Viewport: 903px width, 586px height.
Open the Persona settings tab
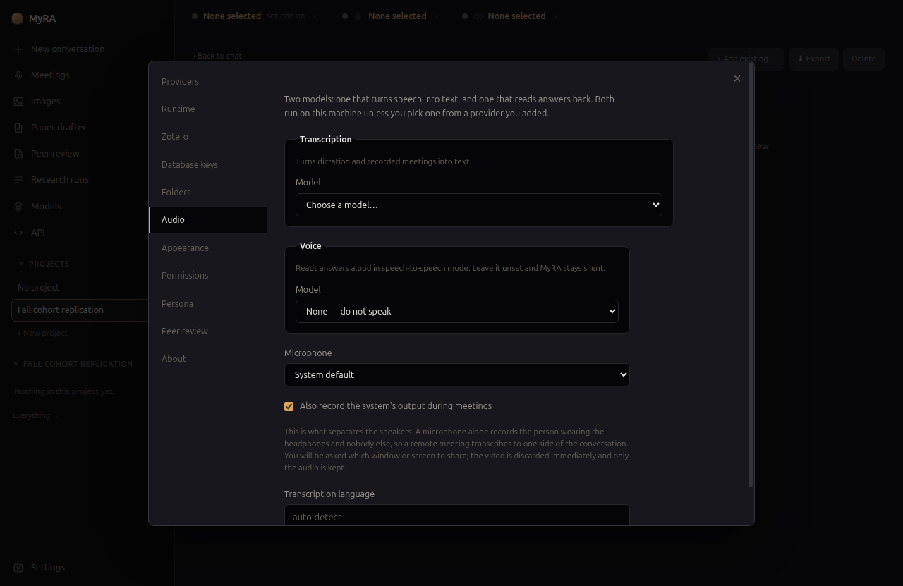tap(207, 304)
